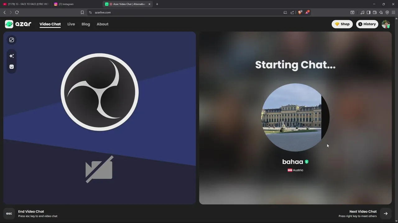Viewport: 398px width, 223px height.
Task: Click the share page icon
Action: click(x=292, y=12)
